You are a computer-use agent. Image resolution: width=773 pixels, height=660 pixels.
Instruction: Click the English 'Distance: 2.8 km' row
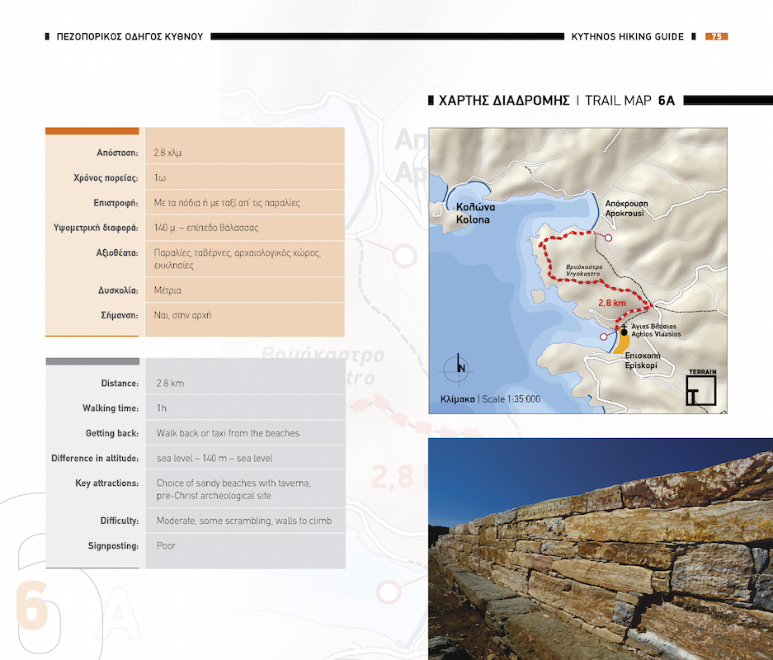pyautogui.click(x=195, y=384)
